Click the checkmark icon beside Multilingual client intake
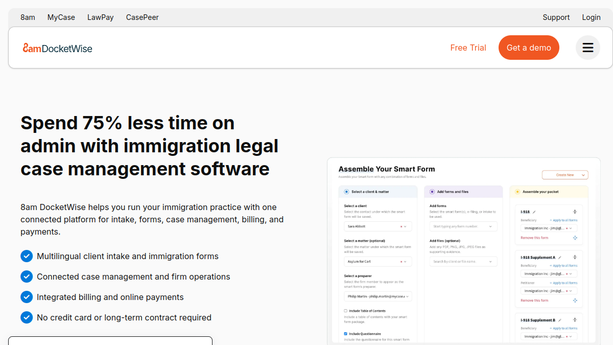This screenshot has height=345, width=613. [x=27, y=256]
